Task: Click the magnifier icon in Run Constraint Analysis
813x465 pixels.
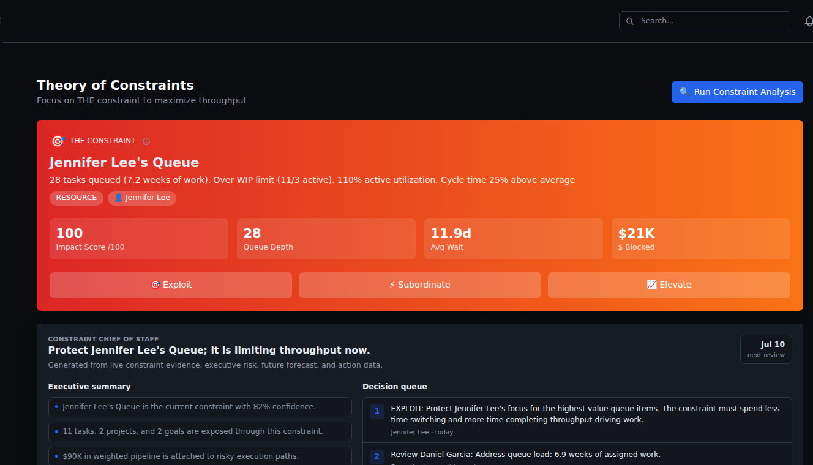Action: point(684,92)
